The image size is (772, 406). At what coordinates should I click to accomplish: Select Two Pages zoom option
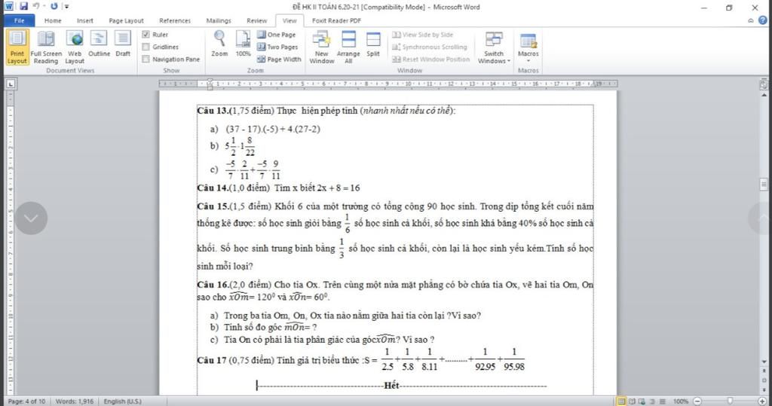click(x=277, y=47)
